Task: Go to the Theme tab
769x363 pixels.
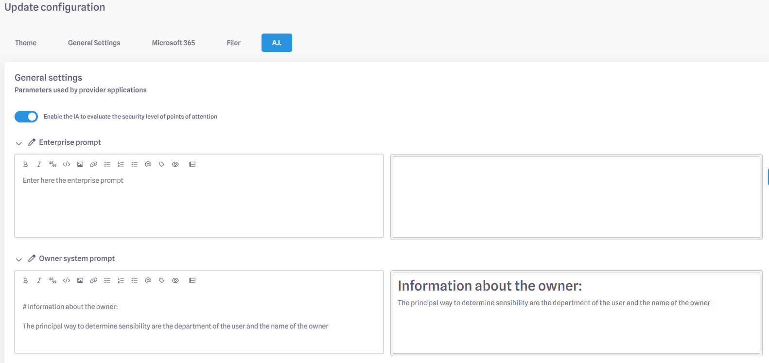Action: (x=26, y=43)
